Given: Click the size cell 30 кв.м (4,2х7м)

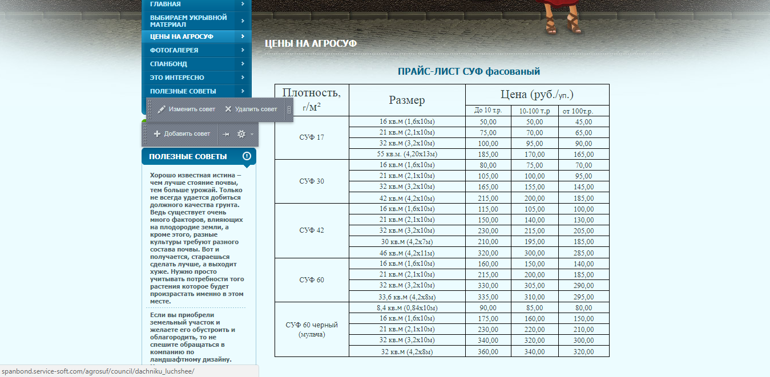Looking at the screenshot, I should (407, 242).
